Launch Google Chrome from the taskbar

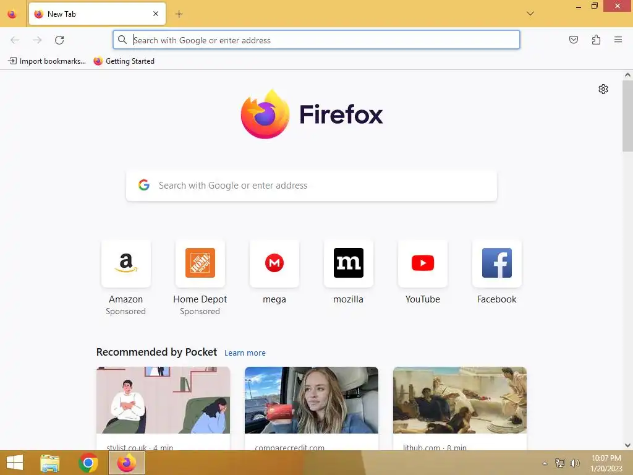(x=88, y=463)
